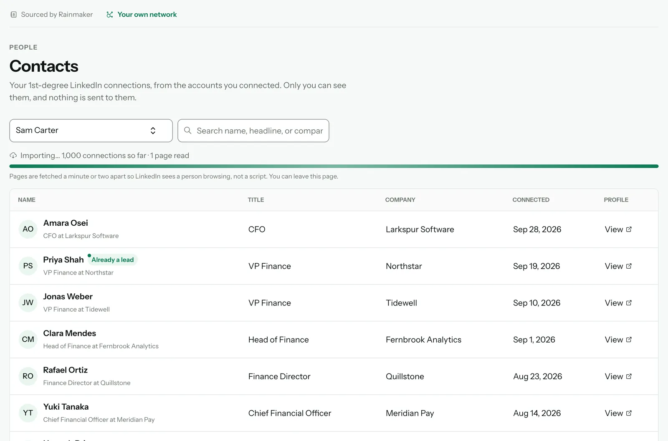Click the Chief Financial Officer title cell

pos(290,413)
